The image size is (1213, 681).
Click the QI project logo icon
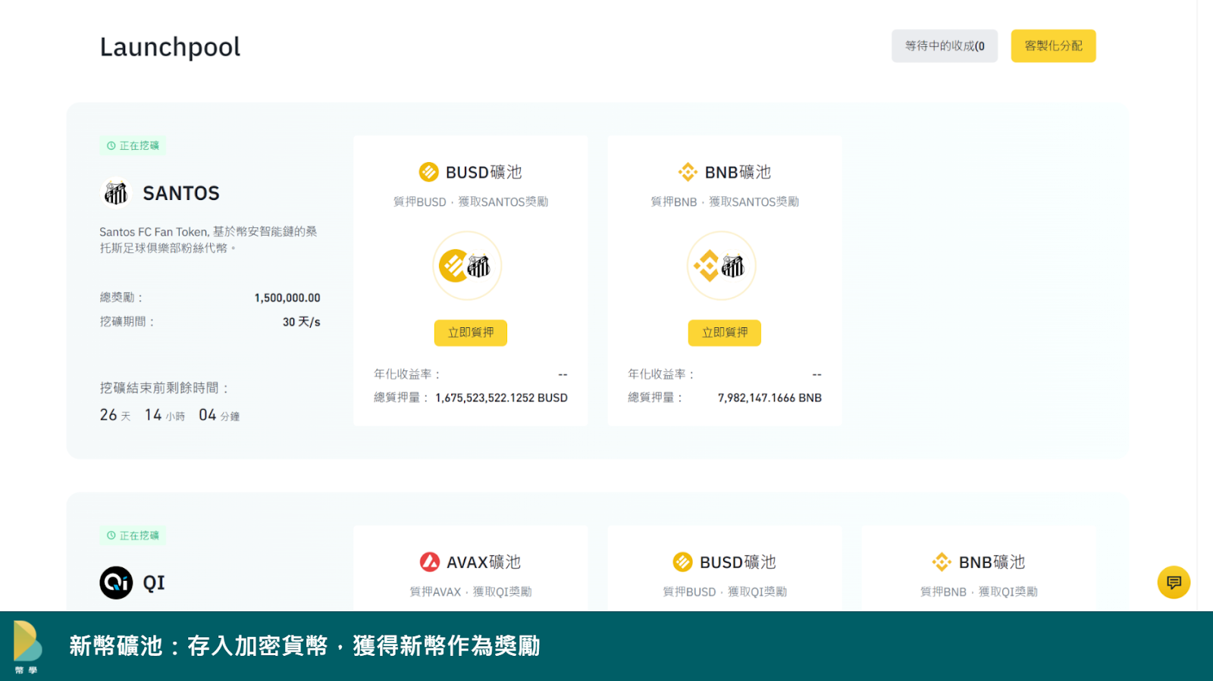tap(116, 583)
